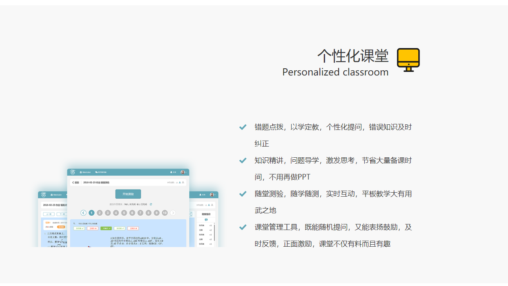Viewport: 508px width, 286px height.
Task: Click the teal checkmark bullet beside 错题点拨
Action: [242, 127]
